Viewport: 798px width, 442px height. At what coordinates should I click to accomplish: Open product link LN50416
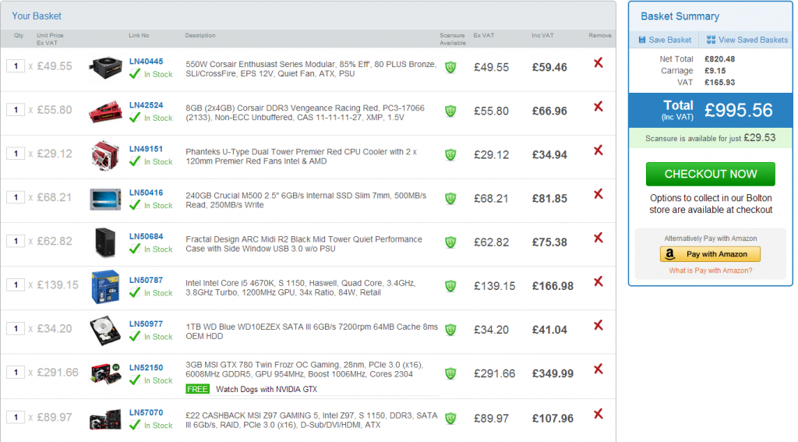tap(146, 193)
